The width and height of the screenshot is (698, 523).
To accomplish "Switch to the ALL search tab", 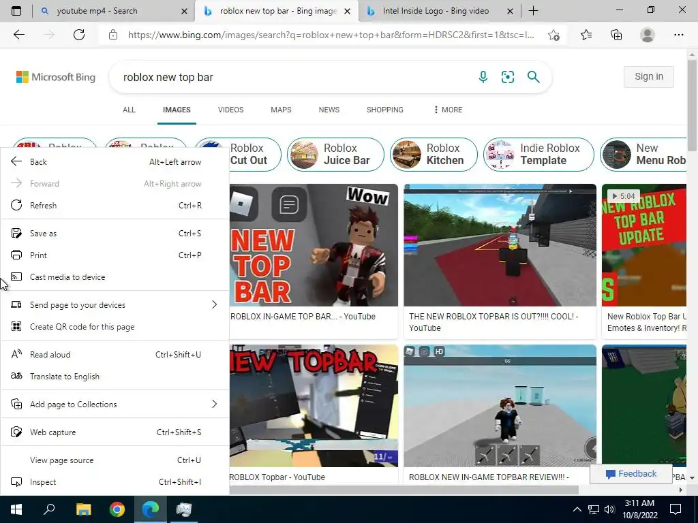I will tap(129, 110).
